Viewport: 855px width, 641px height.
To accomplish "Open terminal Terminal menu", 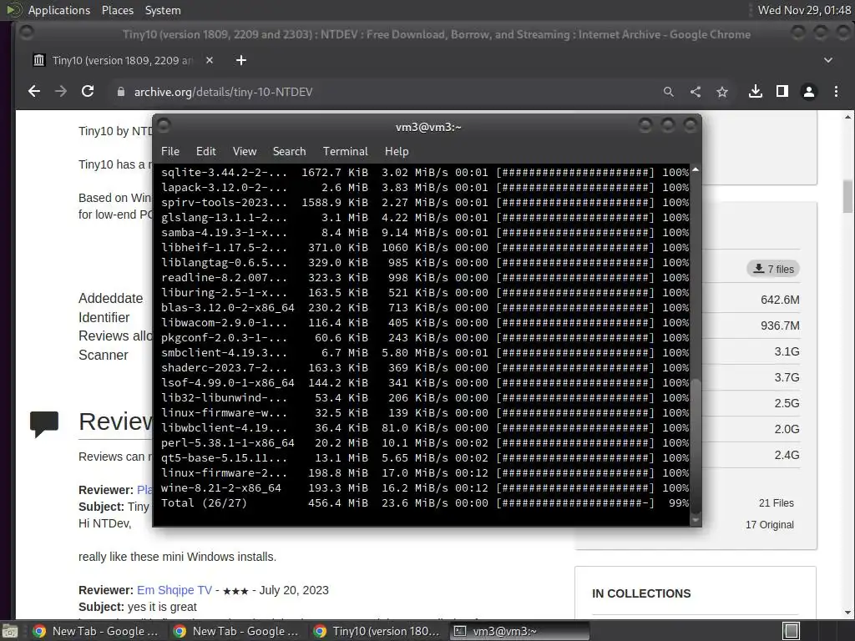I will pos(345,151).
